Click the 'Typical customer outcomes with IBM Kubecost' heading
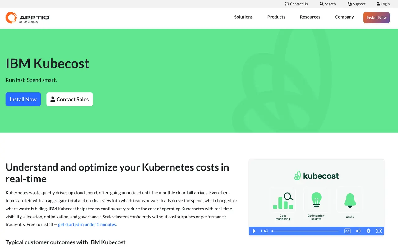398x249 pixels. [x=66, y=242]
